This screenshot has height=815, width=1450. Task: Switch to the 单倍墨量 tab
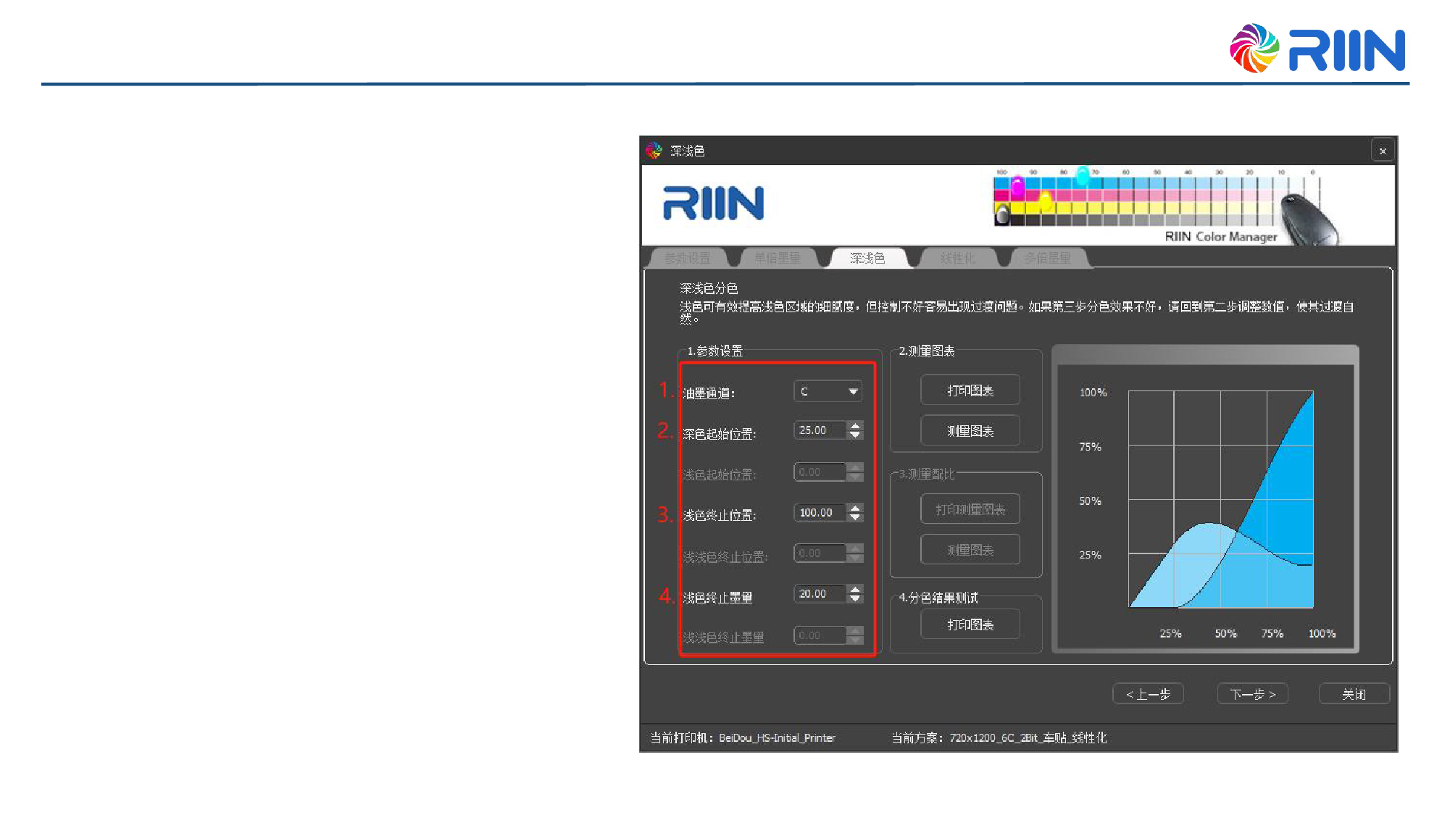point(777,258)
